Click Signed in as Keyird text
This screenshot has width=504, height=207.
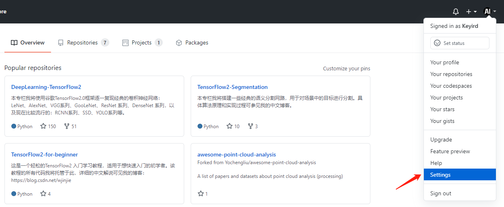click(454, 26)
